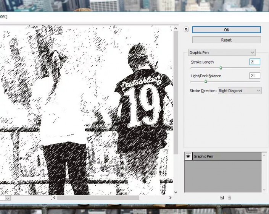
Task: Click the preview scroll left arrow
Action: coord(55,198)
